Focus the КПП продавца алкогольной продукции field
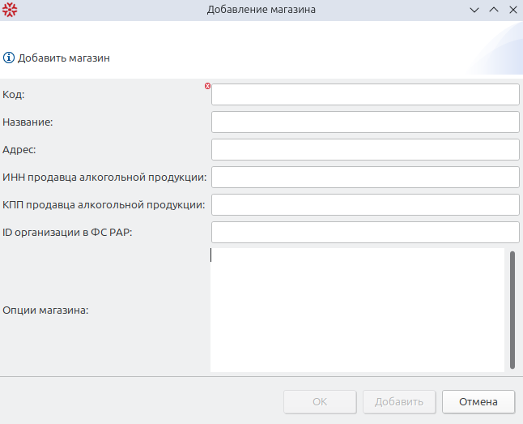 [365, 205]
